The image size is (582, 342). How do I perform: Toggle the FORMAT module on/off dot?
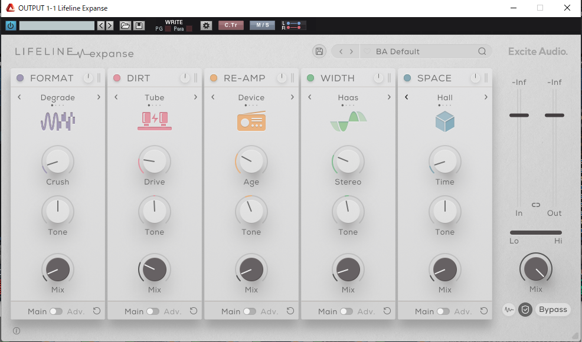coord(20,78)
